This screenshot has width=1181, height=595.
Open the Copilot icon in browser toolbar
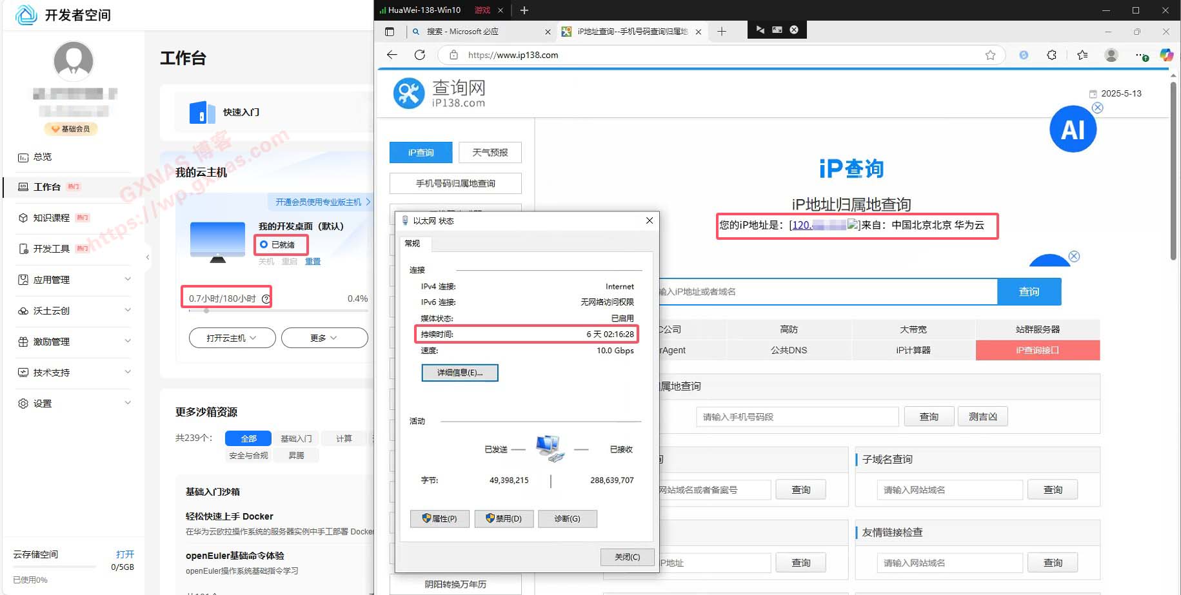click(1166, 55)
